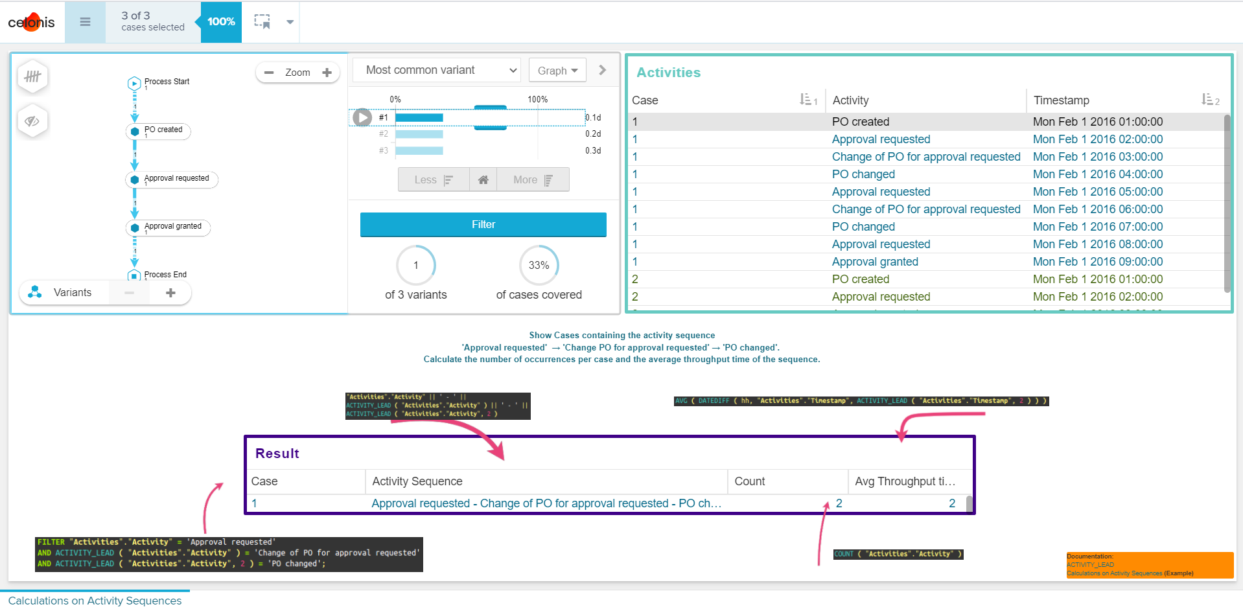Select variant #3 bar
The width and height of the screenshot is (1243, 609).
pos(419,150)
